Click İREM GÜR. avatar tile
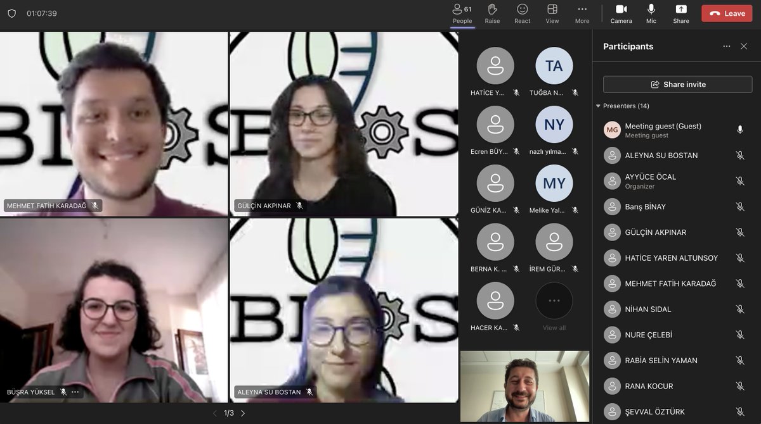The width and height of the screenshot is (761, 424). click(x=554, y=242)
